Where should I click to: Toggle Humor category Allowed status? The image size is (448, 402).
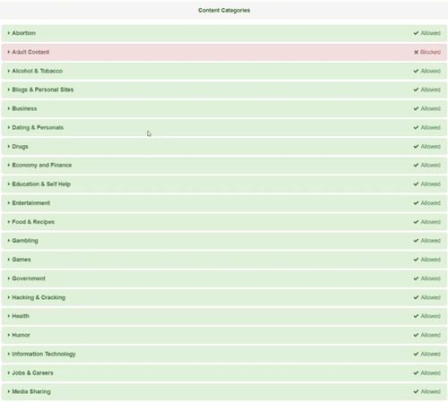427,335
